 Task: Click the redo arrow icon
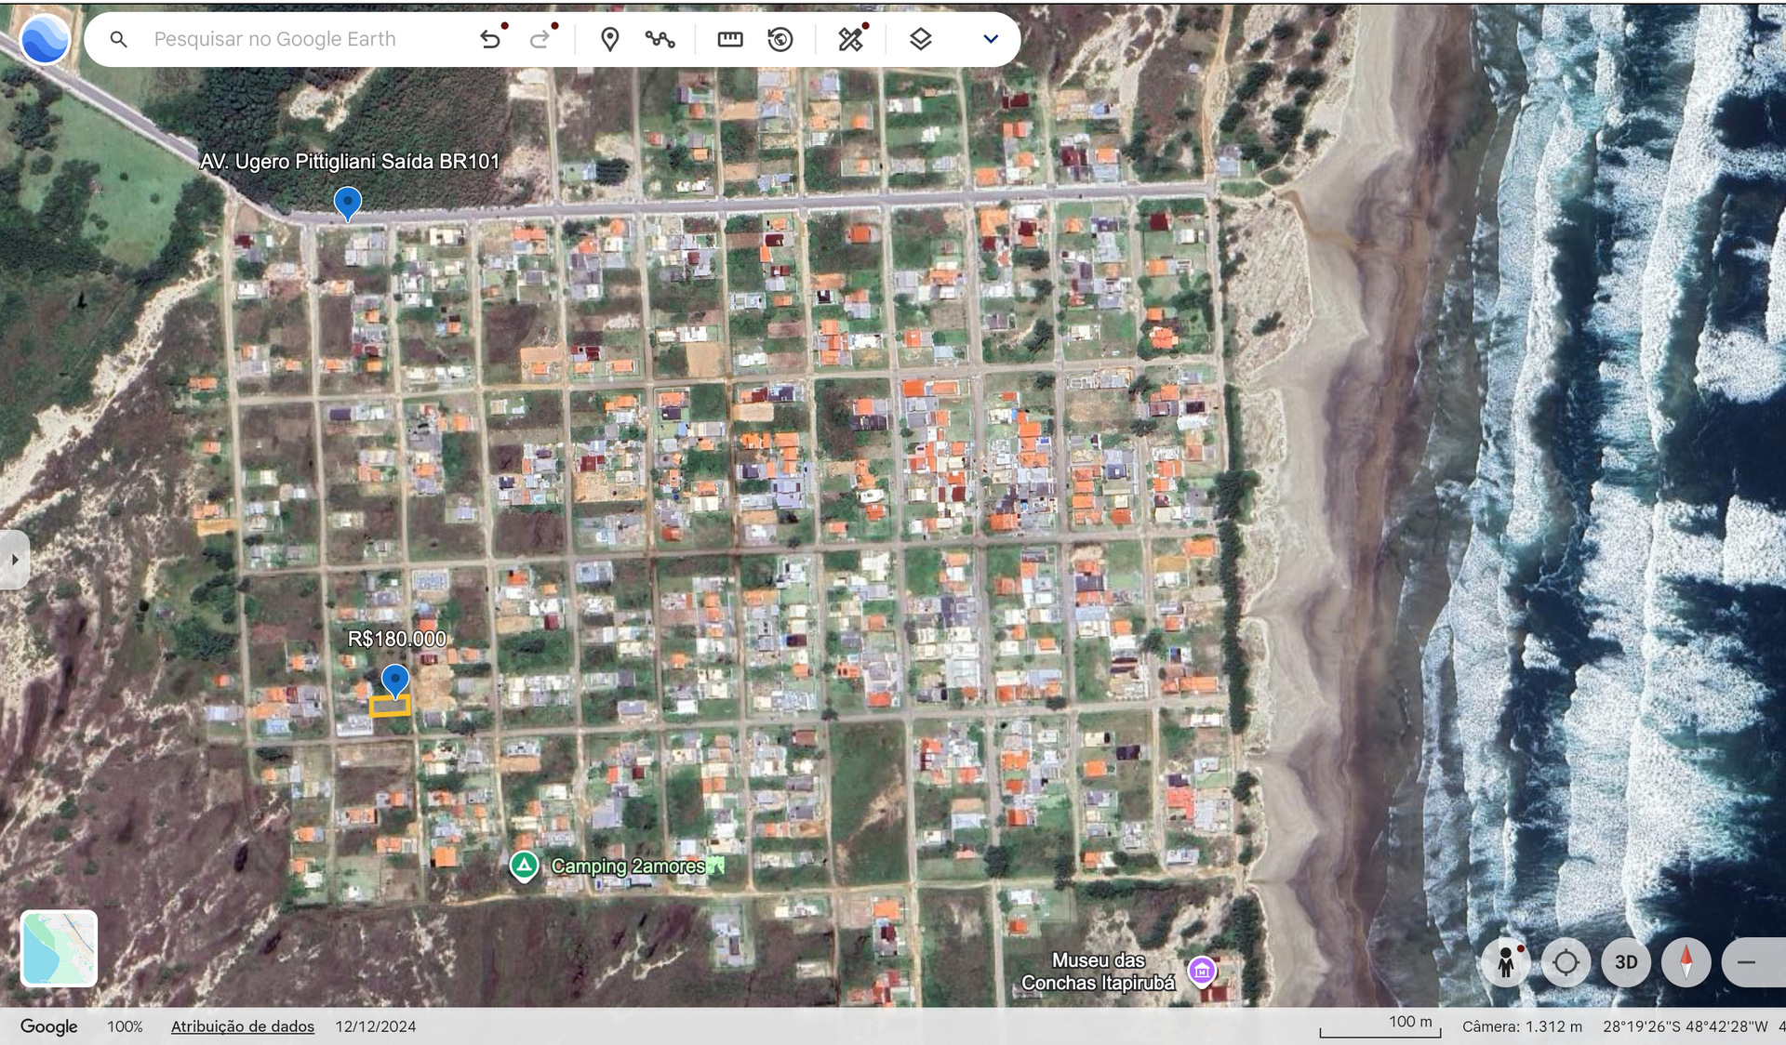[x=540, y=39]
